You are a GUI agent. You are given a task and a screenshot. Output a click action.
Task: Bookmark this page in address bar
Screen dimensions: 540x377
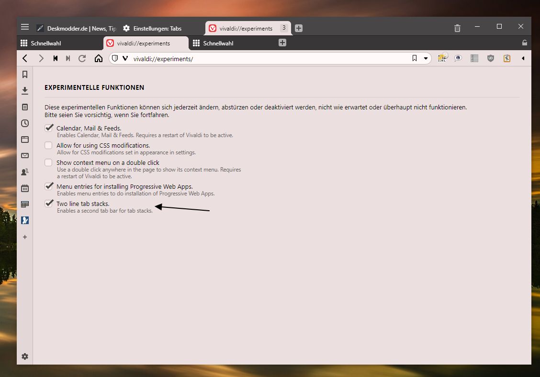(x=414, y=58)
